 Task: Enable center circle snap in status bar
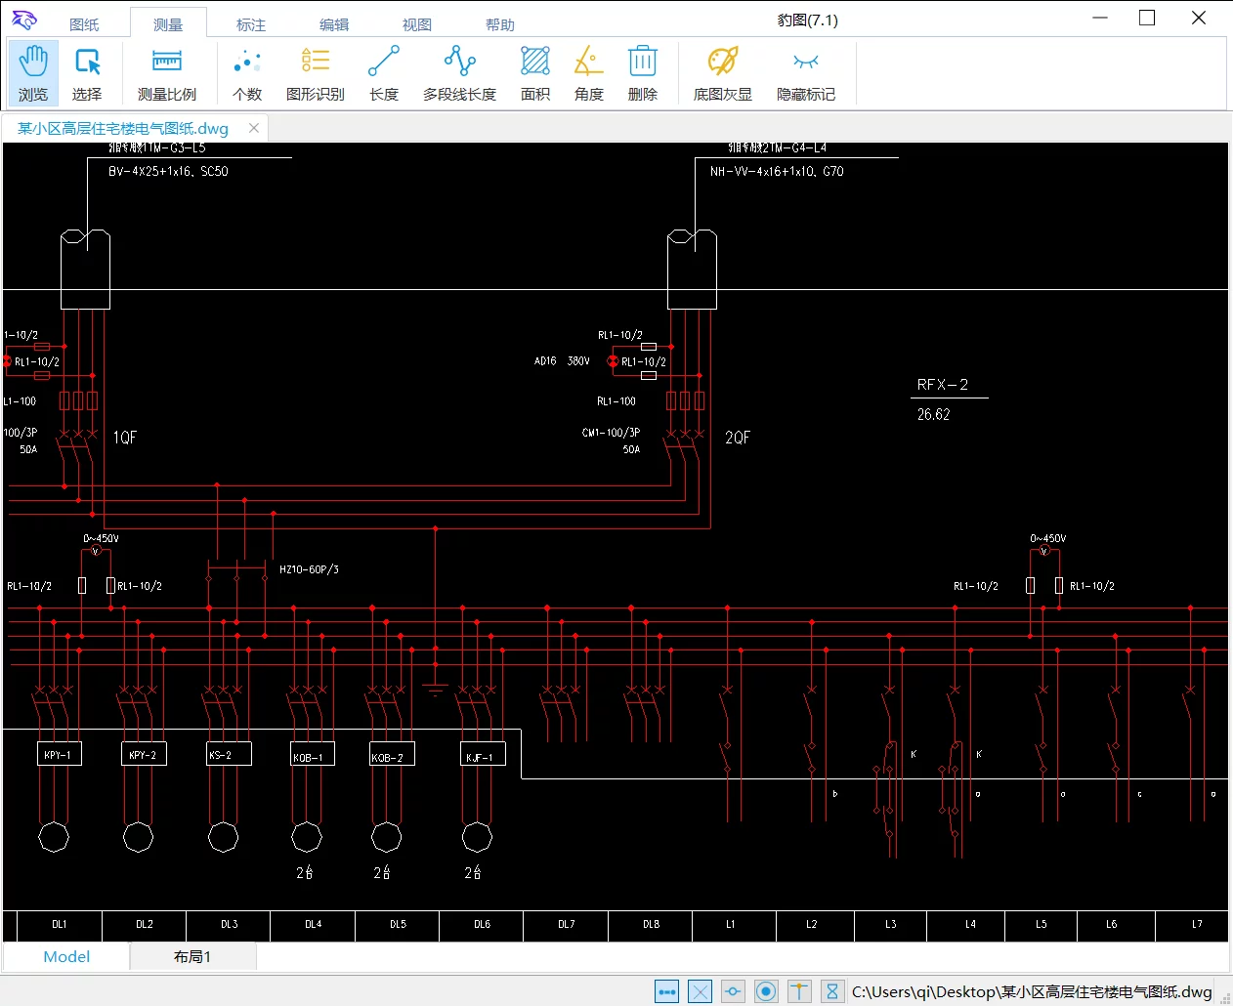[x=767, y=992]
